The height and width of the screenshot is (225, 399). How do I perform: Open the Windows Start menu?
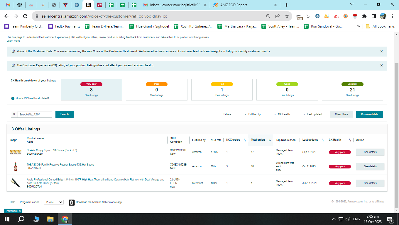[7, 219]
